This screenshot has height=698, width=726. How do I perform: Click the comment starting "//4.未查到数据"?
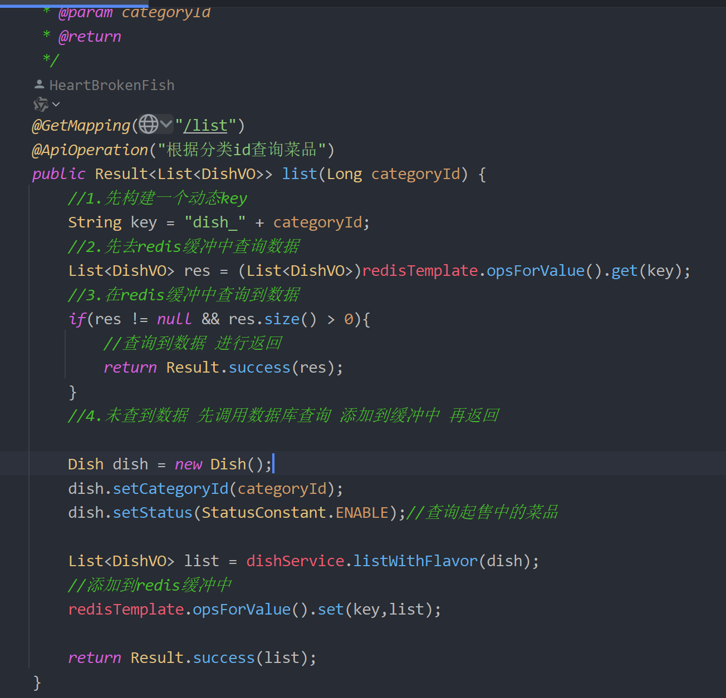click(x=283, y=415)
